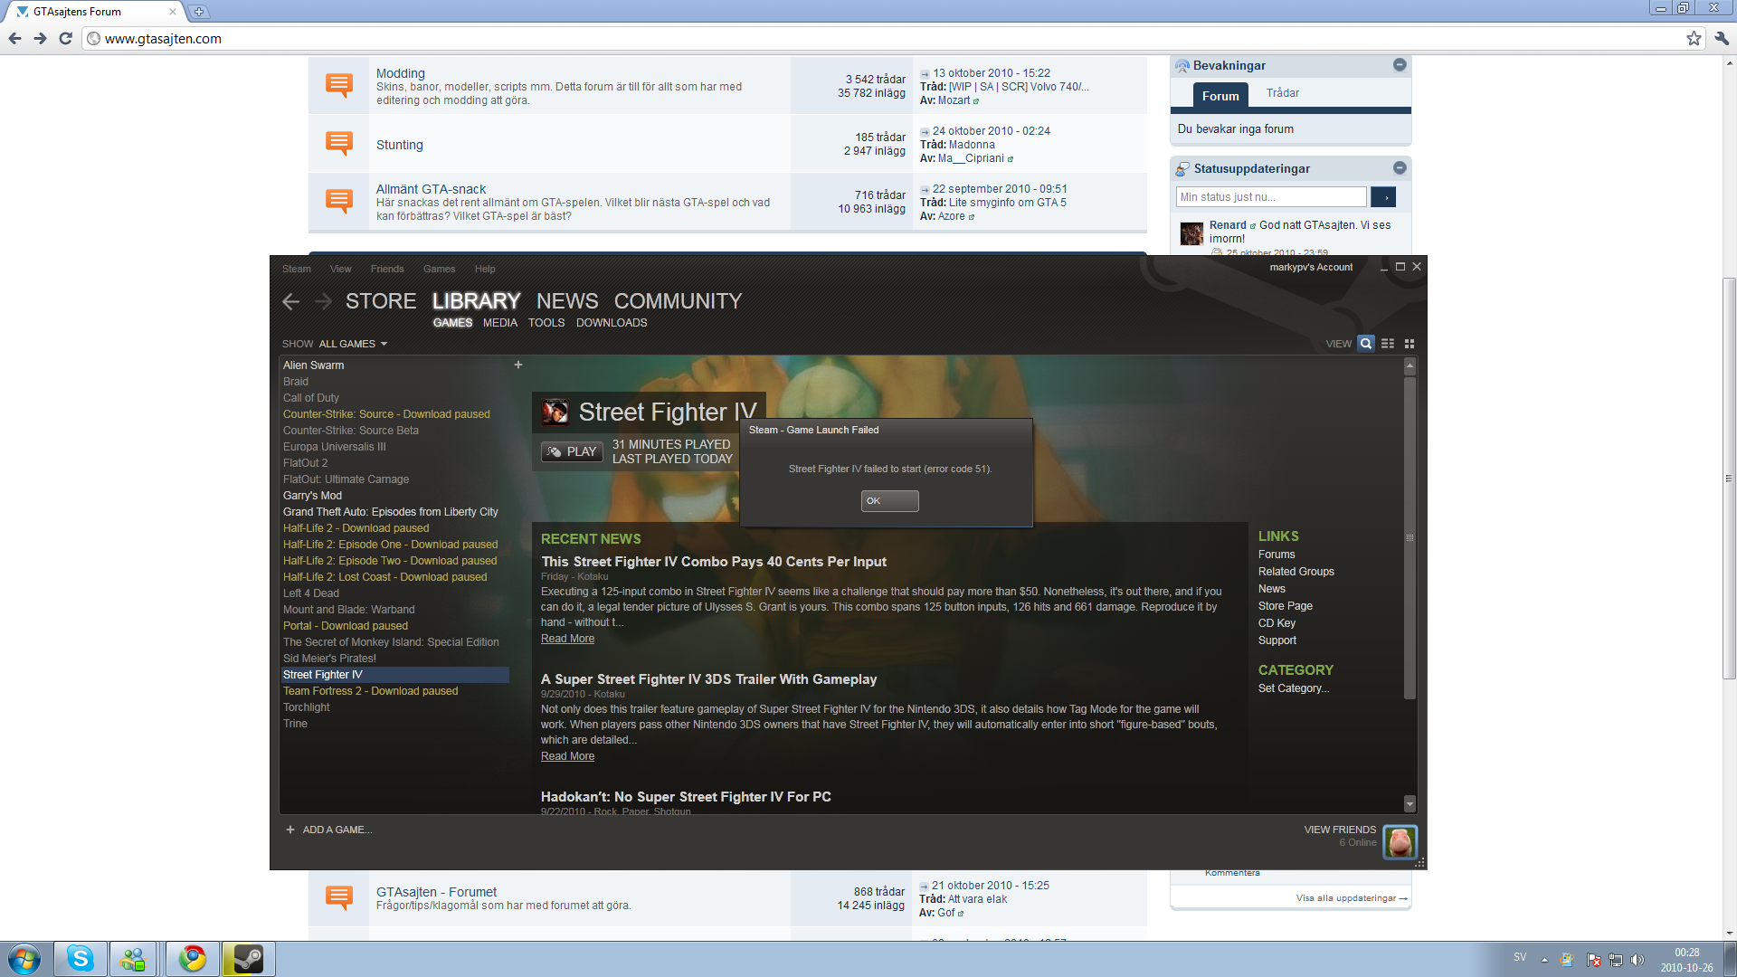Open the Store Page link
The width and height of the screenshot is (1737, 977).
pos(1285,606)
